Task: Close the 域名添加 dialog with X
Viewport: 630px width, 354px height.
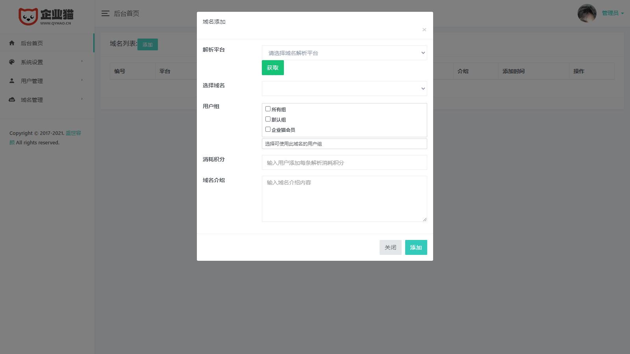Action: (424, 30)
